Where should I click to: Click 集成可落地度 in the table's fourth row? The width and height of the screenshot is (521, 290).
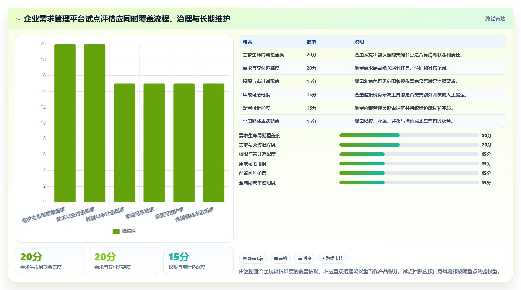coord(256,95)
